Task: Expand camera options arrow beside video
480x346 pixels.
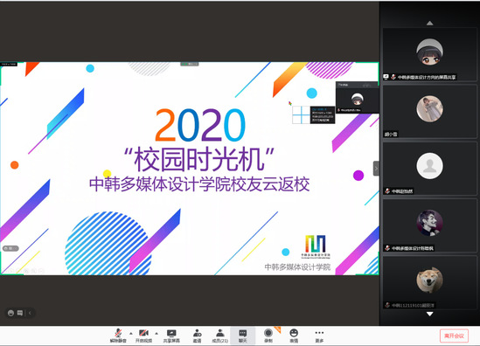Action: pos(157,333)
